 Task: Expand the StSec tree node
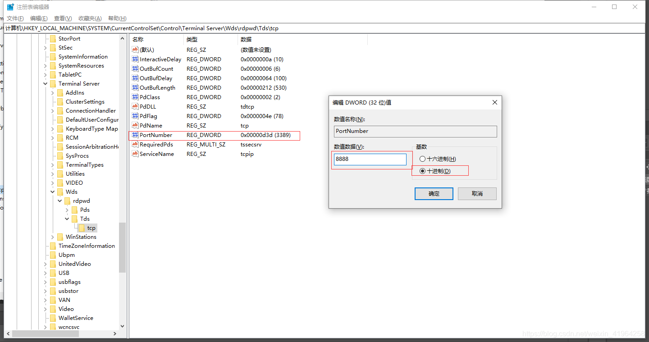pos(46,47)
